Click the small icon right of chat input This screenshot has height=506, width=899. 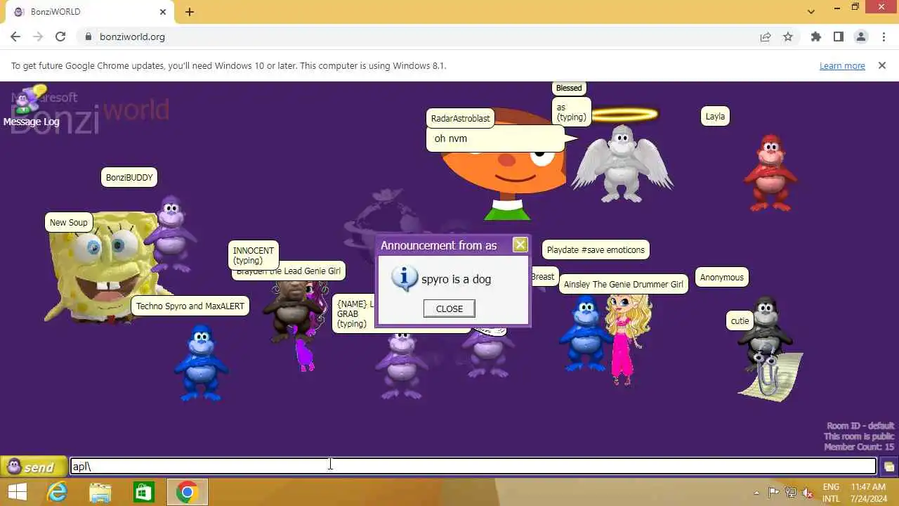pos(888,467)
